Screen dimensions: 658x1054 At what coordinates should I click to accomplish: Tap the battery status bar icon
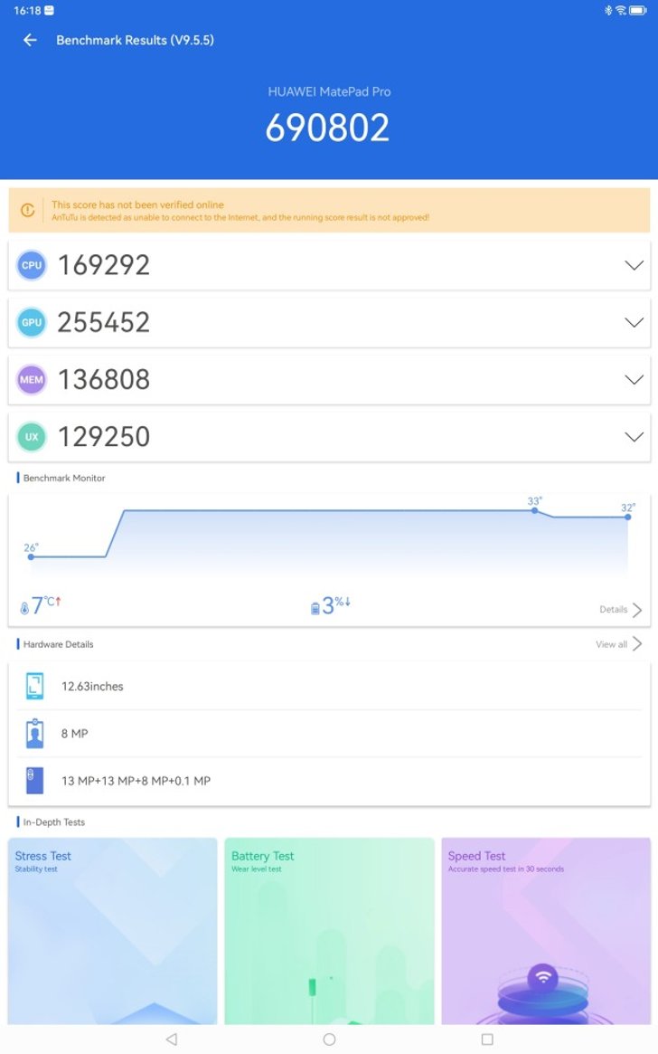point(638,10)
